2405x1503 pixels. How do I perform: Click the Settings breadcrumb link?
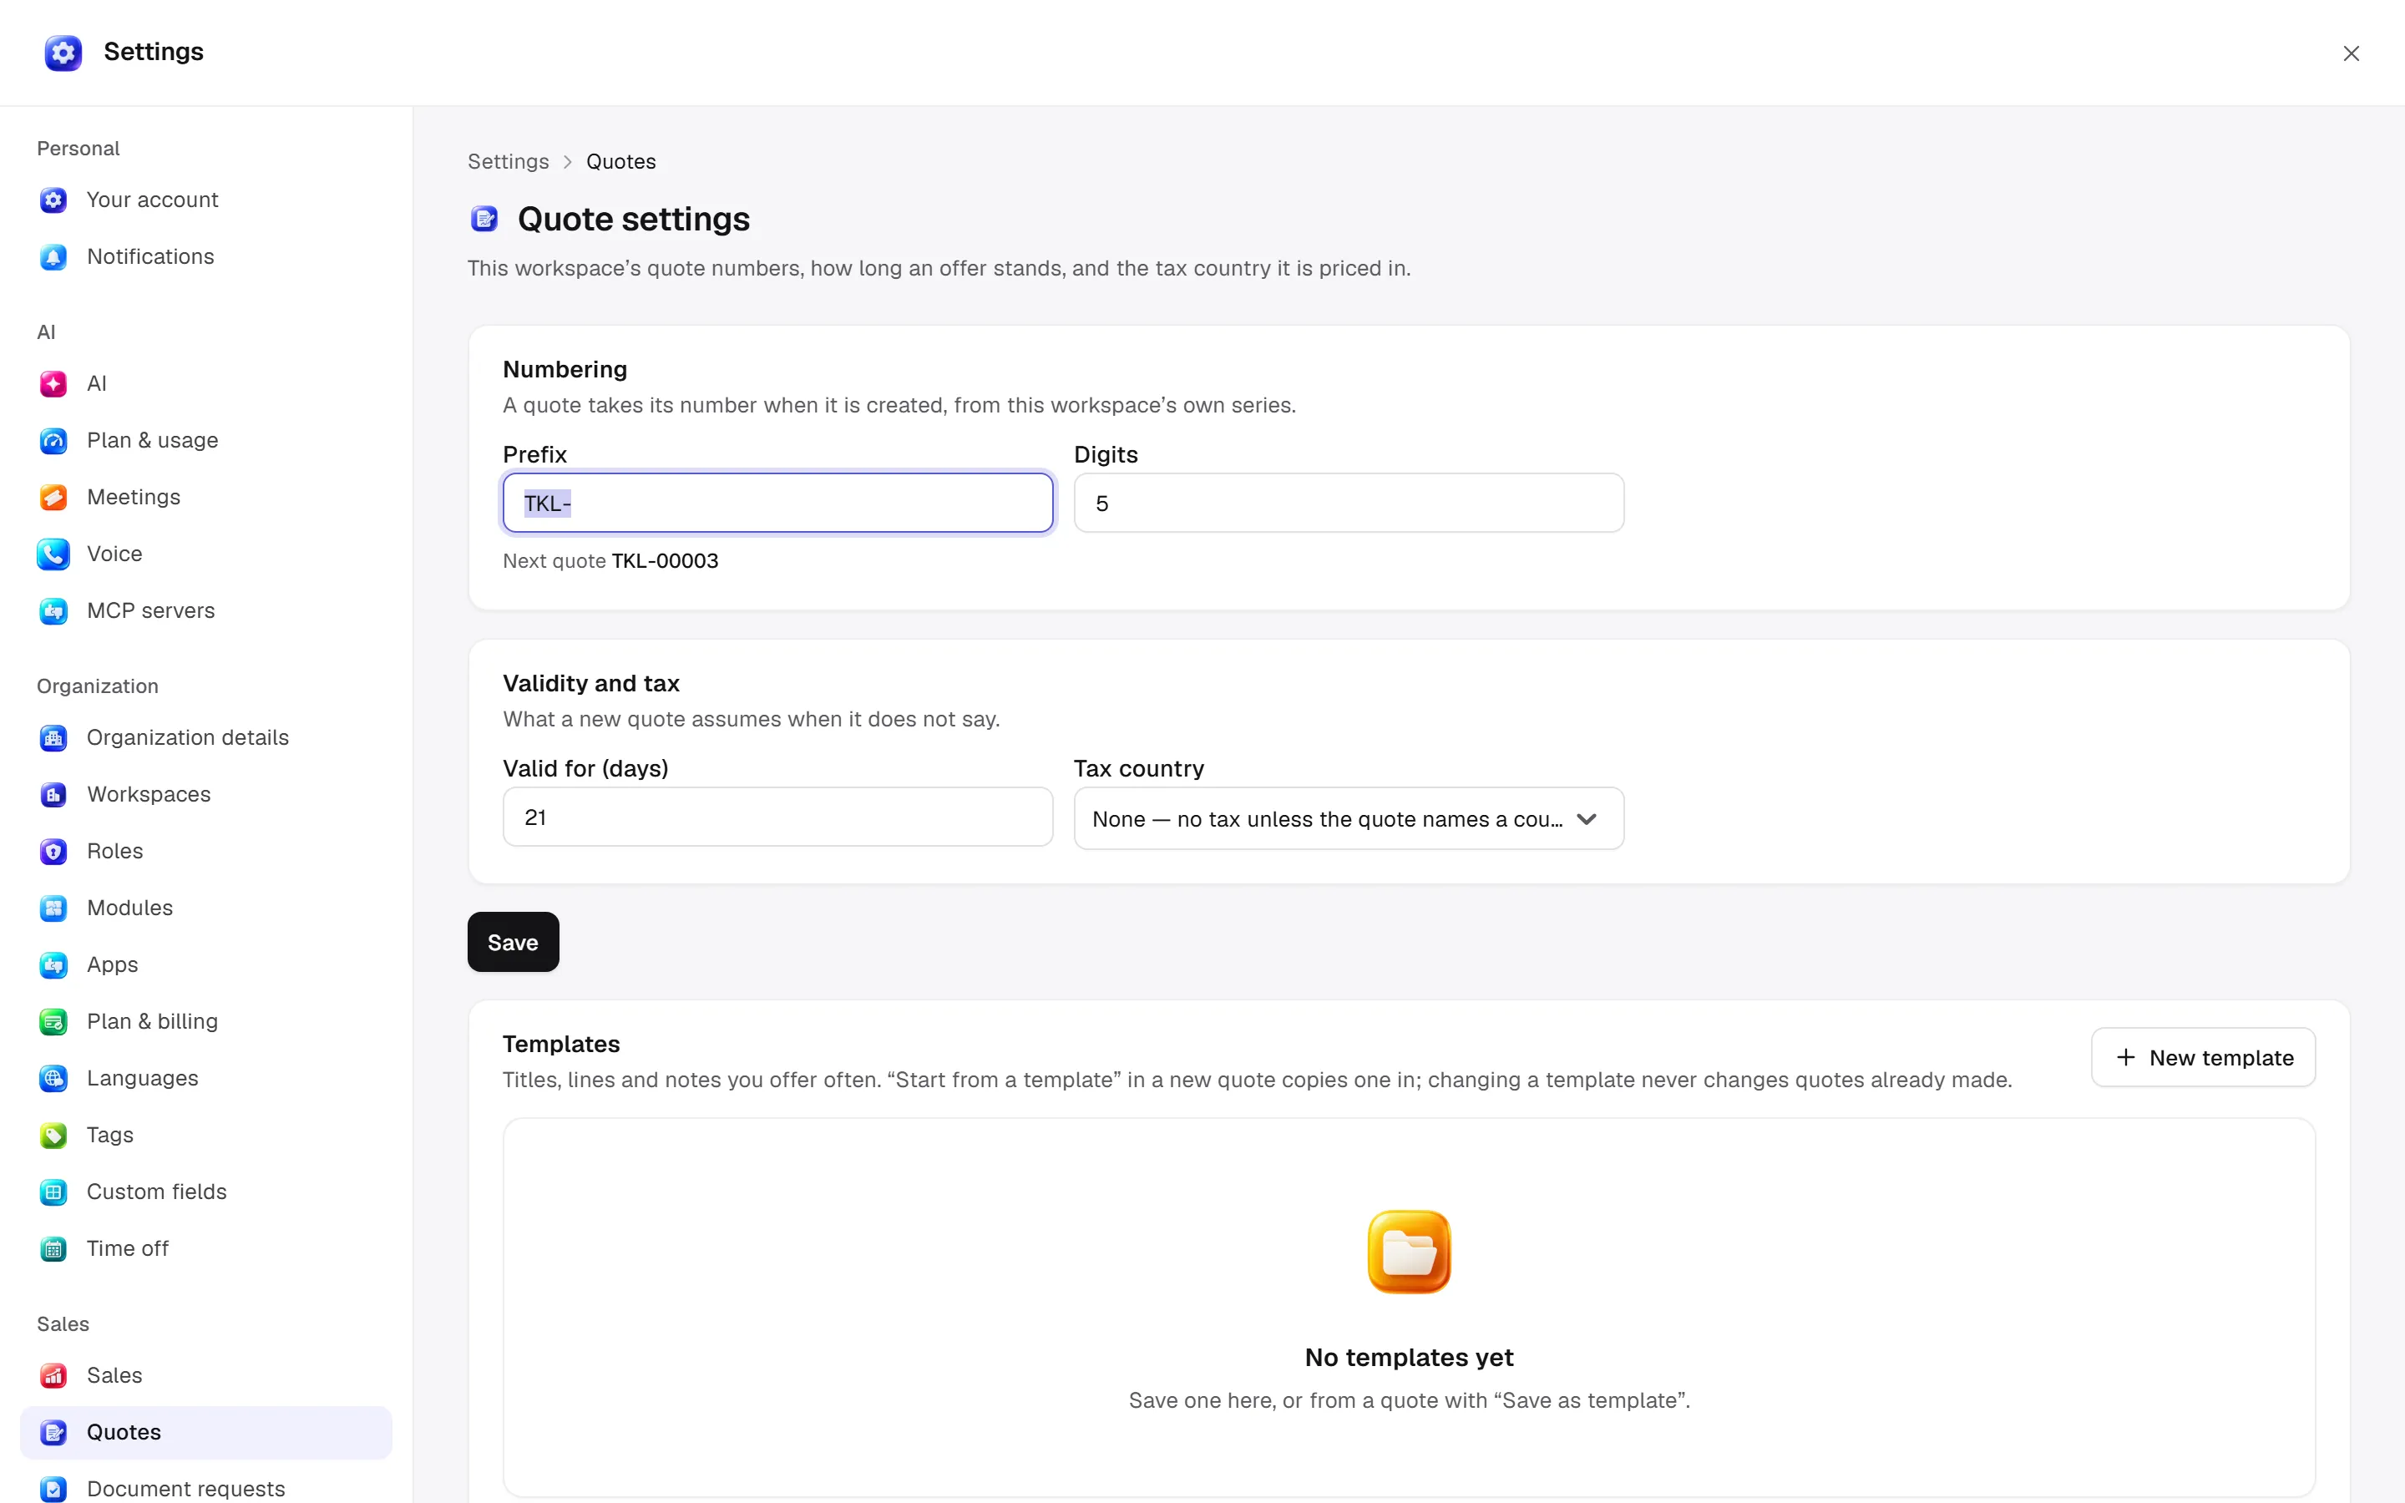click(508, 161)
